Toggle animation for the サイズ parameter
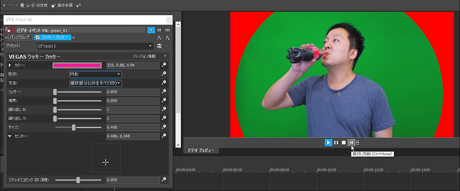460x191 pixels. pyautogui.click(x=164, y=127)
